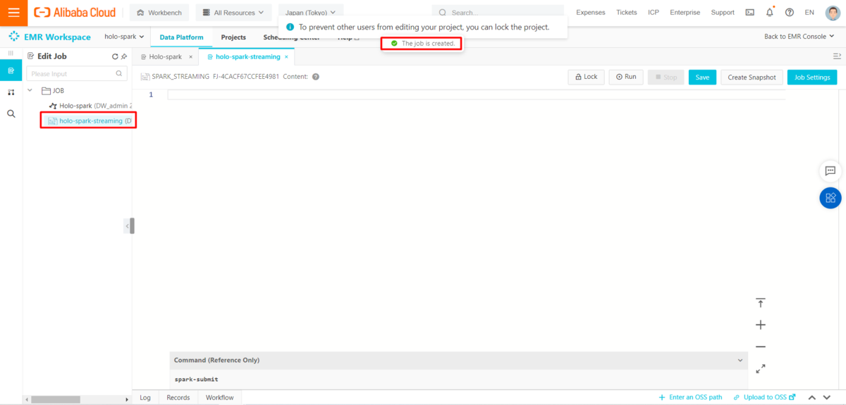The image size is (846, 405).
Task: Click into code editor line 1
Action: point(476,94)
